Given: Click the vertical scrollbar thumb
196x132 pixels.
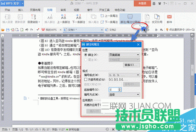Looking at the screenshot, I should (192, 70).
